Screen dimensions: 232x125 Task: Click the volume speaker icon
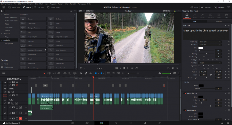coord(160,73)
